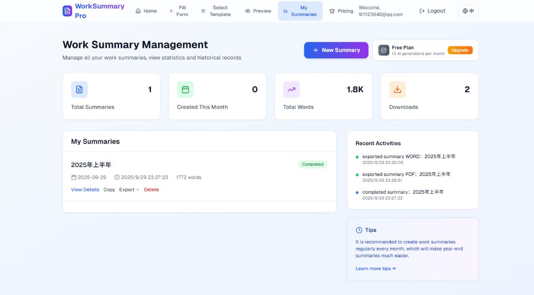Click the Downloads arrow icon
This screenshot has width=534, height=295.
(397, 89)
